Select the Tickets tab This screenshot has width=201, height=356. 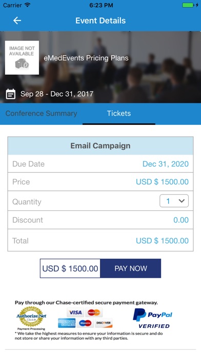(119, 113)
